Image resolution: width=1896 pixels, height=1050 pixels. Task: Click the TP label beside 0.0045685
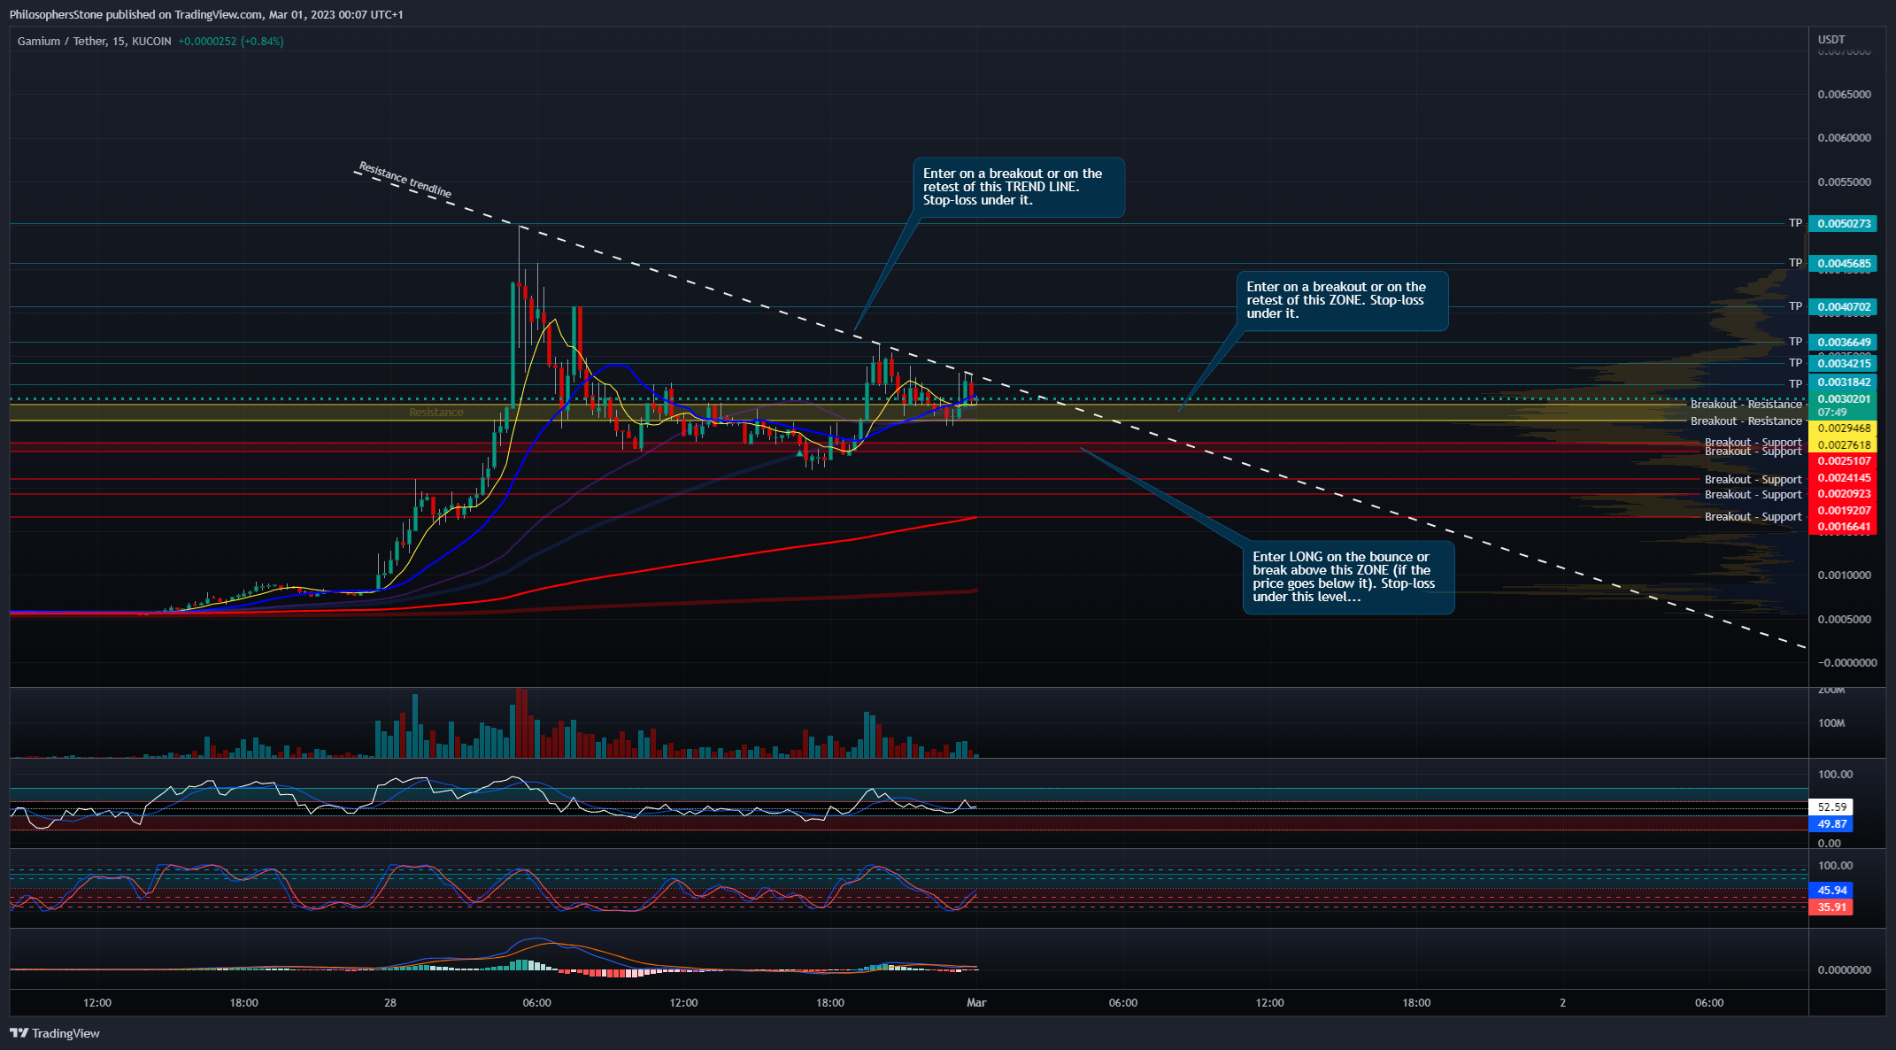[x=1795, y=263]
